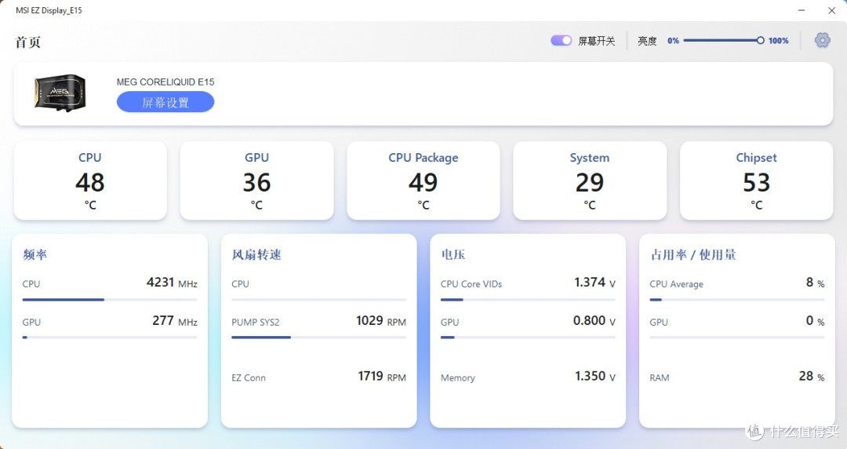Click the brightness slider handle at 100%

[760, 41]
